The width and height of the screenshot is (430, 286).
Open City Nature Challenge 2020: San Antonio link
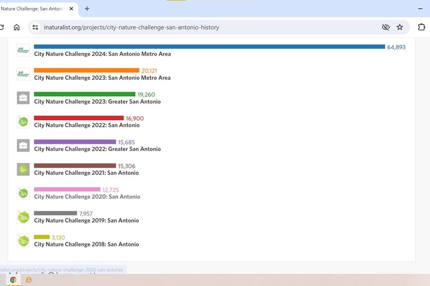(x=87, y=197)
